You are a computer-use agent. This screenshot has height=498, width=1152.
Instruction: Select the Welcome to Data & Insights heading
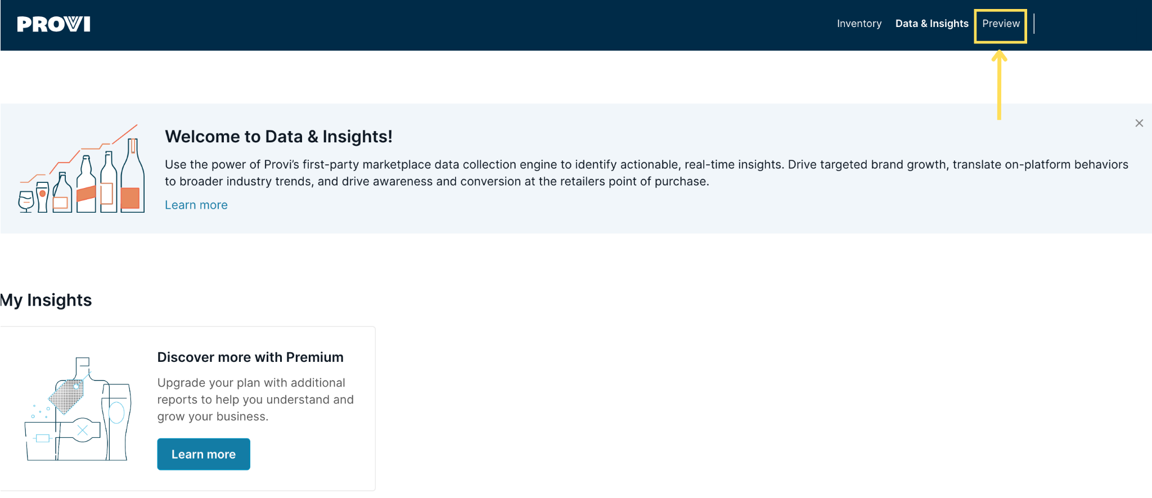[x=278, y=137]
